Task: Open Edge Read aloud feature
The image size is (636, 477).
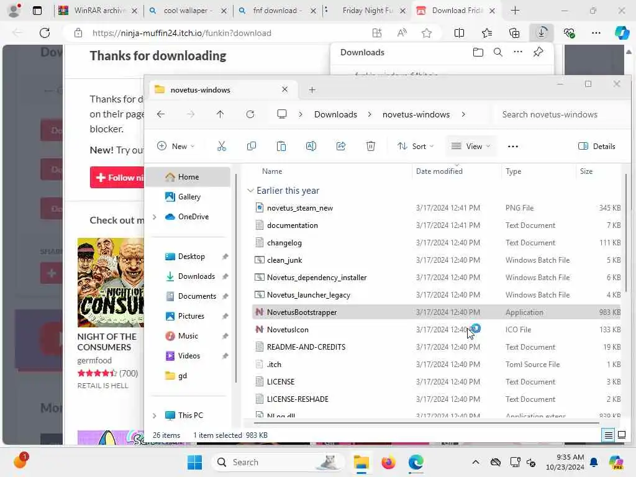Action: point(402,34)
